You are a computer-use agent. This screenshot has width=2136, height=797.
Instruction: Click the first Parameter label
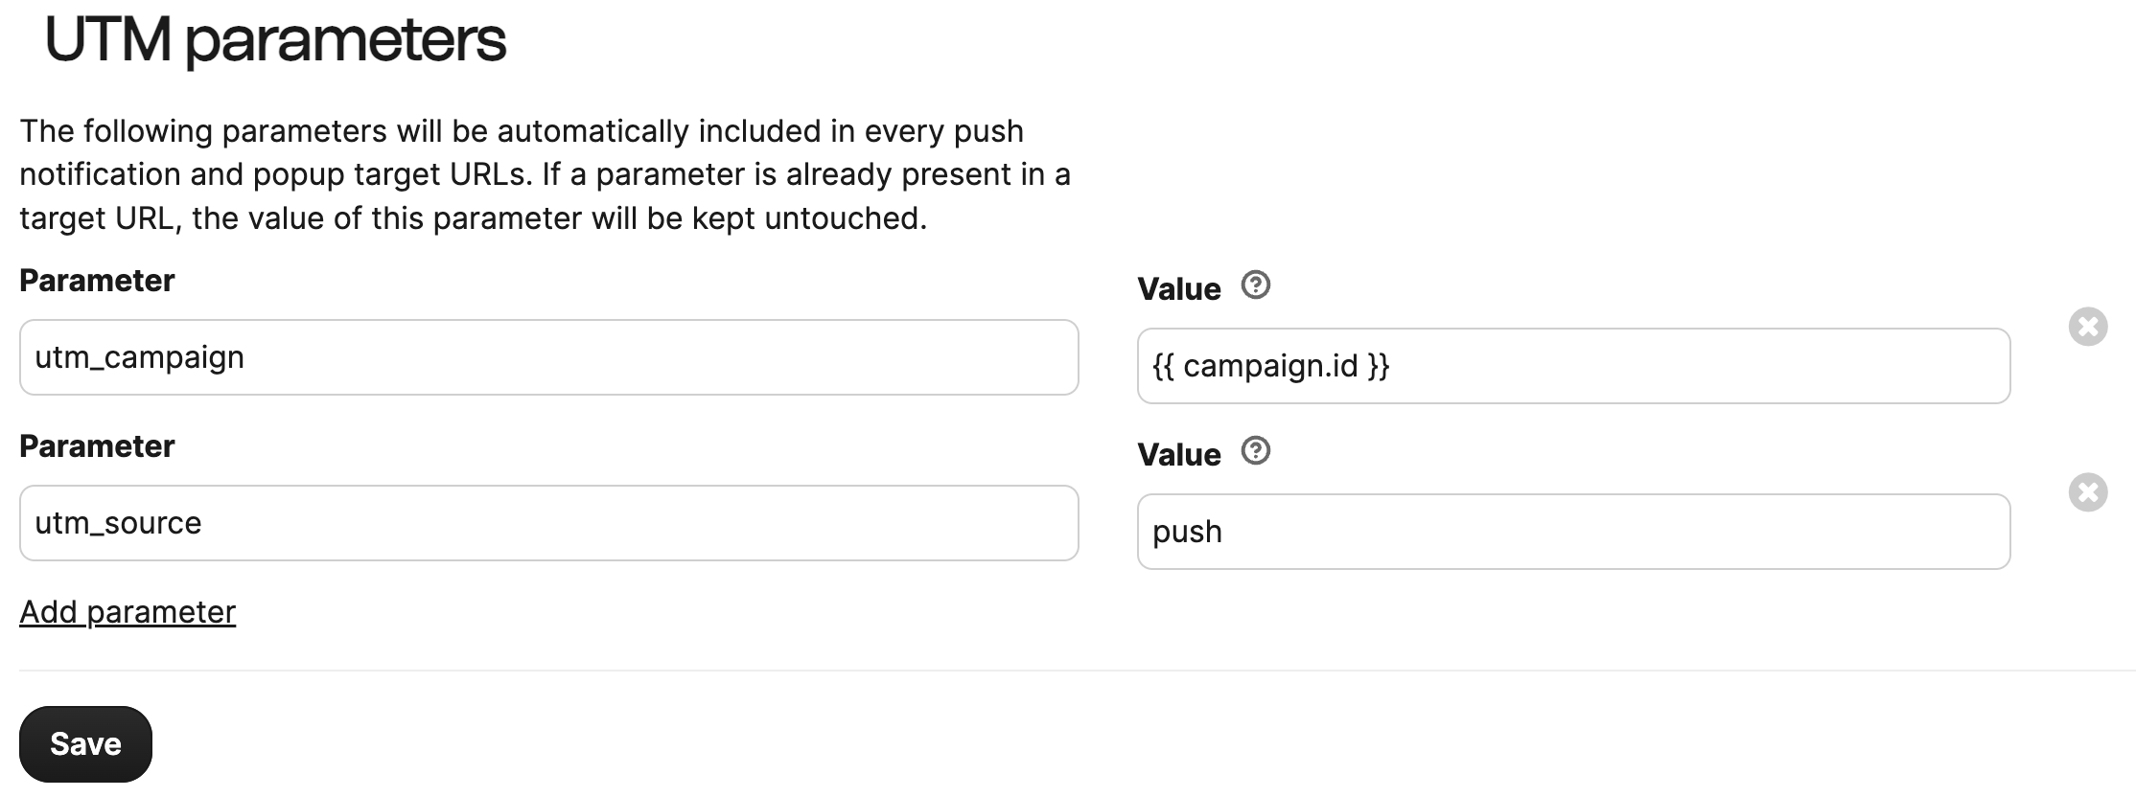pyautogui.click(x=97, y=281)
